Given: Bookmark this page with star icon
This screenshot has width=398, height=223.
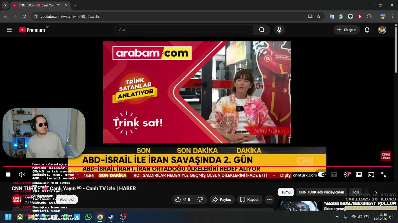Looking at the screenshot, I should point(319,16).
